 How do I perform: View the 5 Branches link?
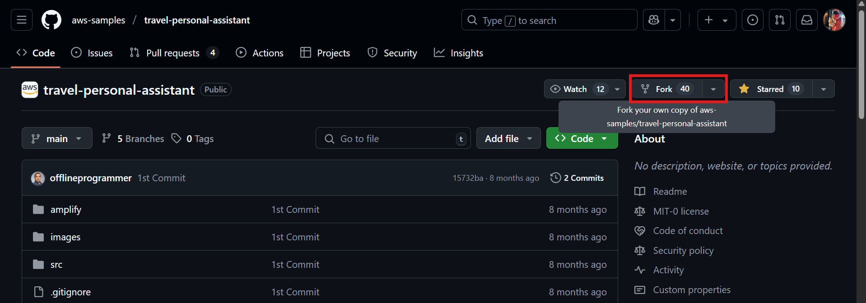(x=133, y=138)
